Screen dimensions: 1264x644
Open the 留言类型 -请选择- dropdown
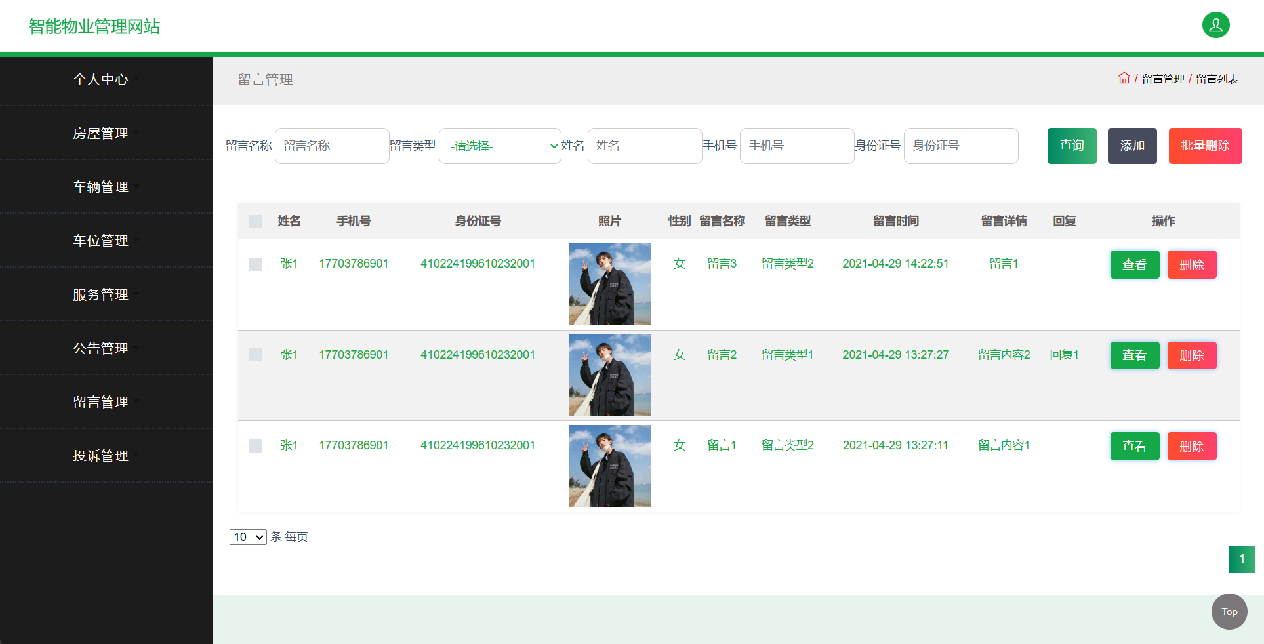tap(500, 146)
